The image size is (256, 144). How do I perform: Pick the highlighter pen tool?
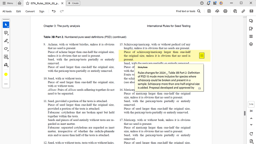(x=6, y=41)
